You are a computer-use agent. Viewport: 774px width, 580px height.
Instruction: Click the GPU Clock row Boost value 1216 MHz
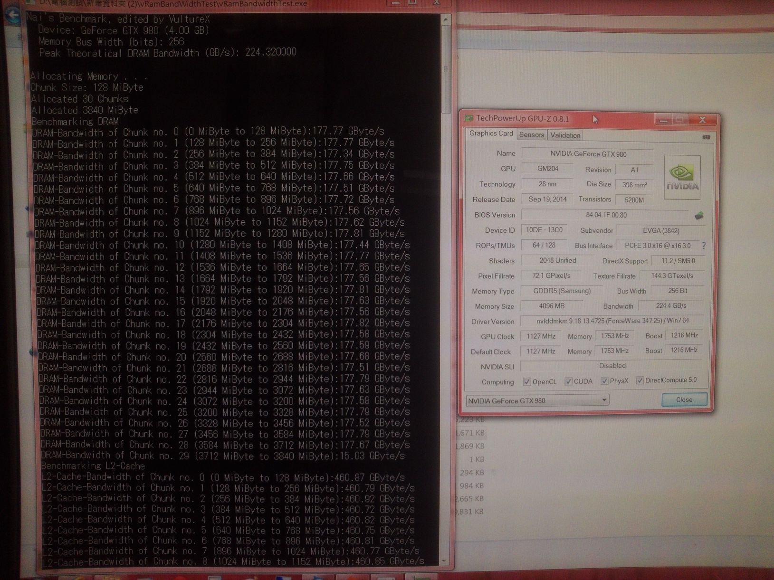tap(684, 335)
